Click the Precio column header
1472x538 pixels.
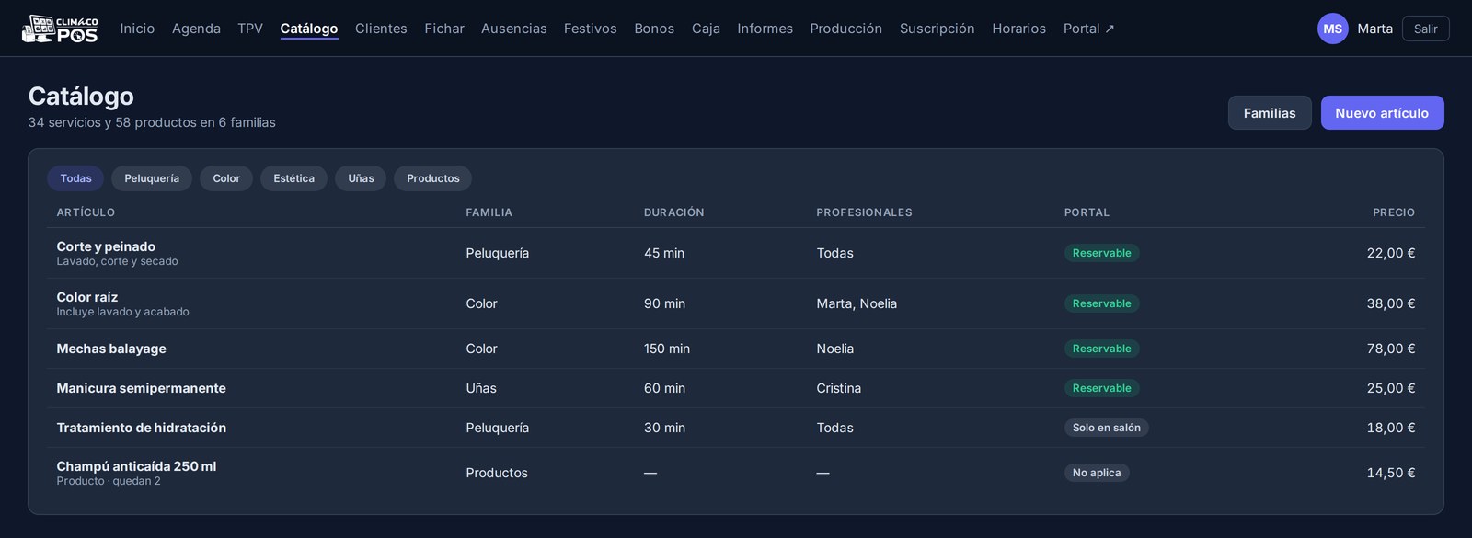coord(1394,212)
